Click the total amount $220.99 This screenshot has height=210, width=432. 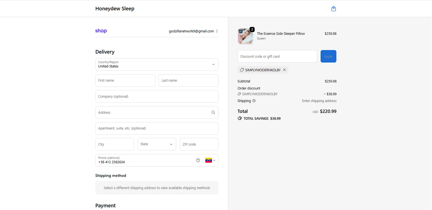[328, 111]
